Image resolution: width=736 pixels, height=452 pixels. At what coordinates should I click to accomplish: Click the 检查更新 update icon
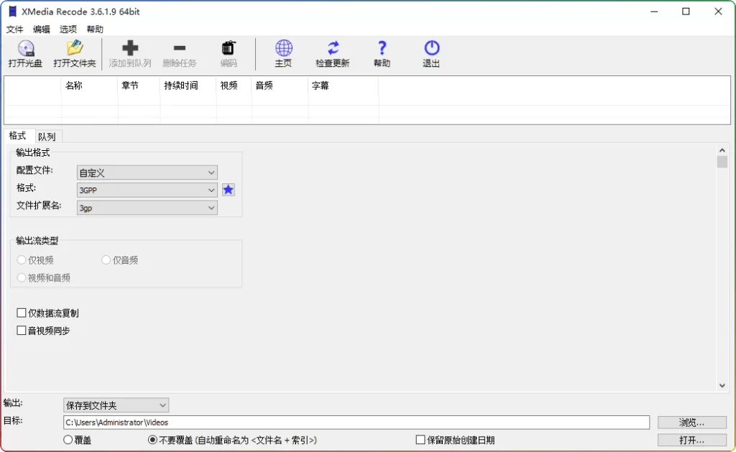point(333,49)
